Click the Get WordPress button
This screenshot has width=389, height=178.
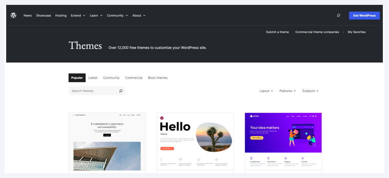coord(364,16)
